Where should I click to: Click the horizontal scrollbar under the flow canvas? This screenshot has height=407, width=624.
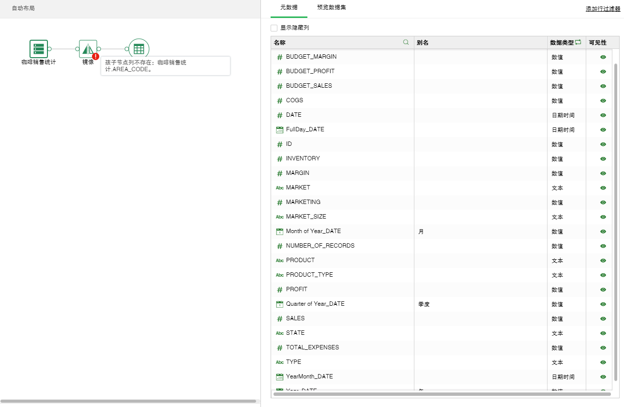[x=128, y=401]
